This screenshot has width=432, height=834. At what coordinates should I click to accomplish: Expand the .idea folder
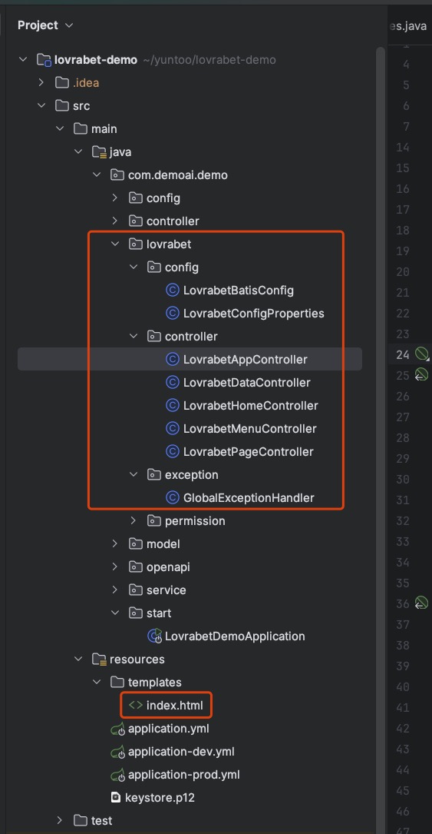[41, 82]
